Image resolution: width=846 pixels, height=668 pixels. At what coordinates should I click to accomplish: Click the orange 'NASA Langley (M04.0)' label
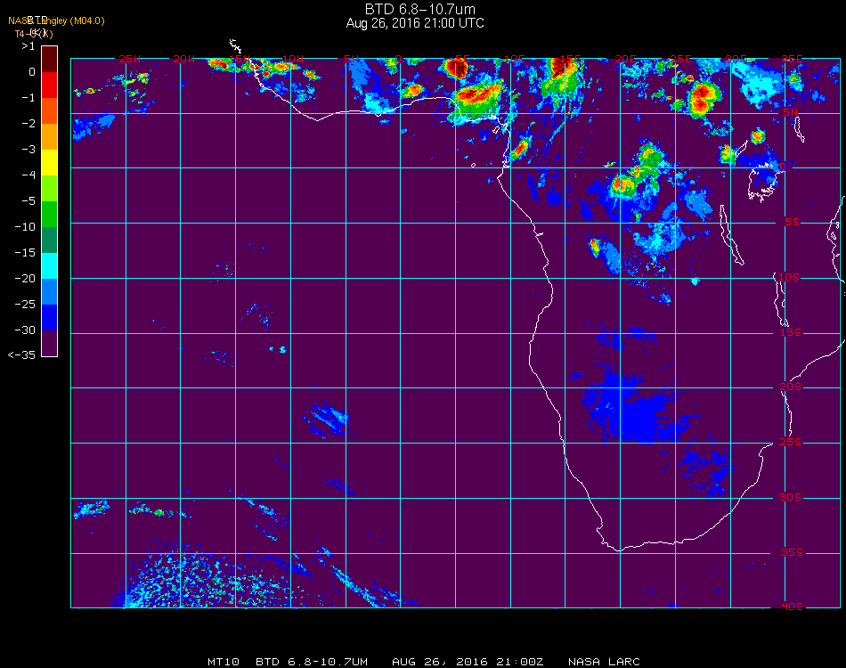click(56, 21)
